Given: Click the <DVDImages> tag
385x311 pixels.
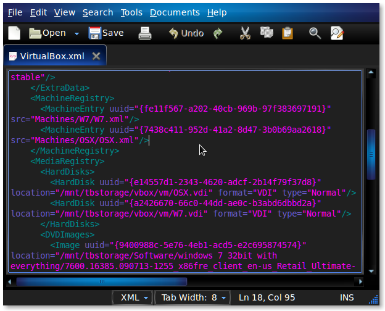Looking at the screenshot, I should (x=67, y=234).
